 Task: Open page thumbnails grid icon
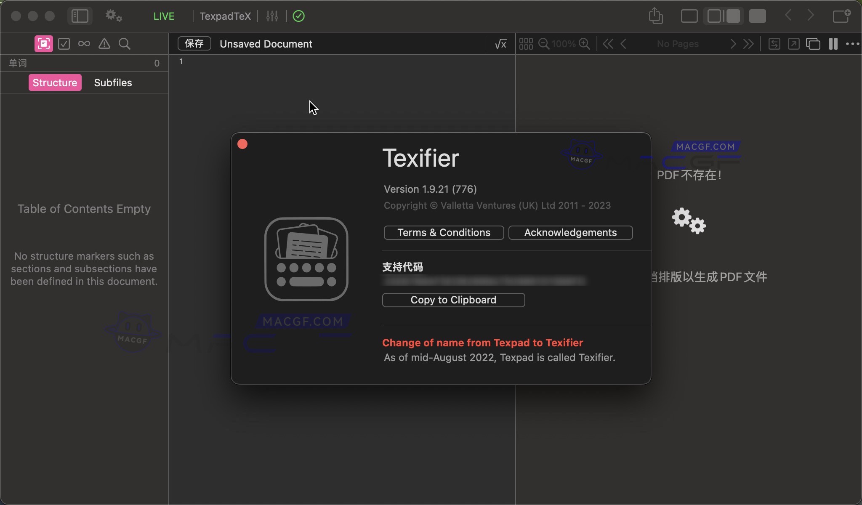[x=526, y=44]
